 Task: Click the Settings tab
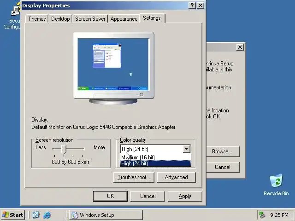tap(152, 18)
